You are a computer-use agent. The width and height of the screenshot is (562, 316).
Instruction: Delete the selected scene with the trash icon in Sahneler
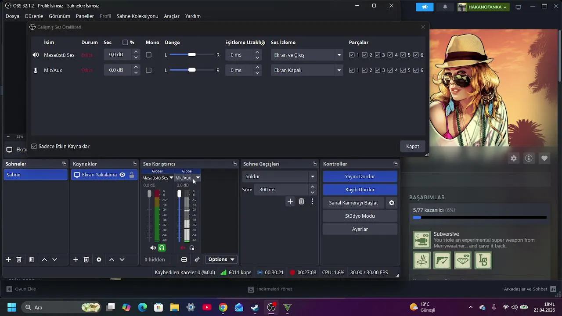tap(19, 259)
